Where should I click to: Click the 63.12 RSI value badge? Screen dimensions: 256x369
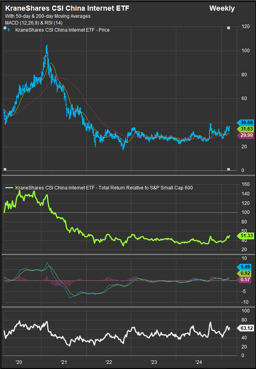pos(246,328)
